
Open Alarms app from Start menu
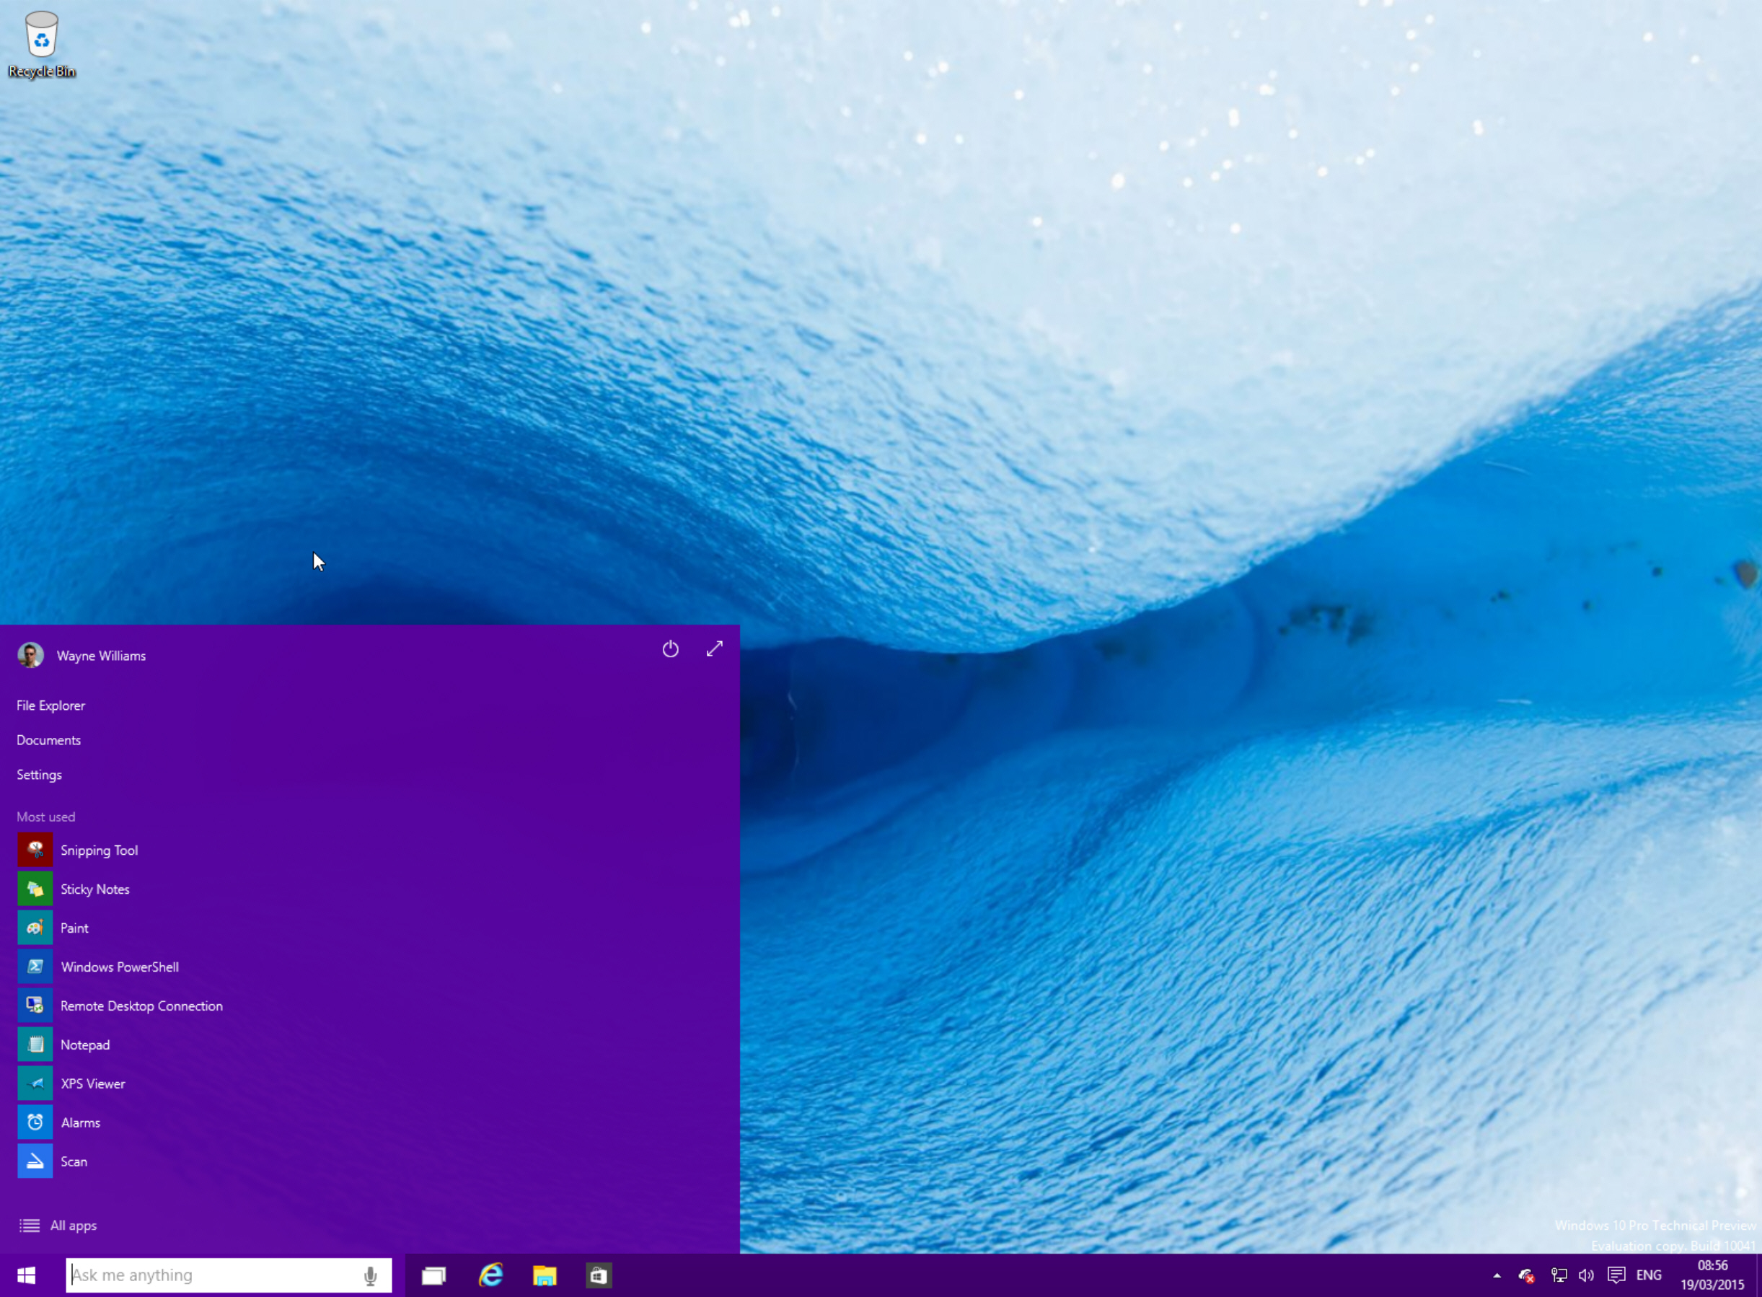[79, 1122]
